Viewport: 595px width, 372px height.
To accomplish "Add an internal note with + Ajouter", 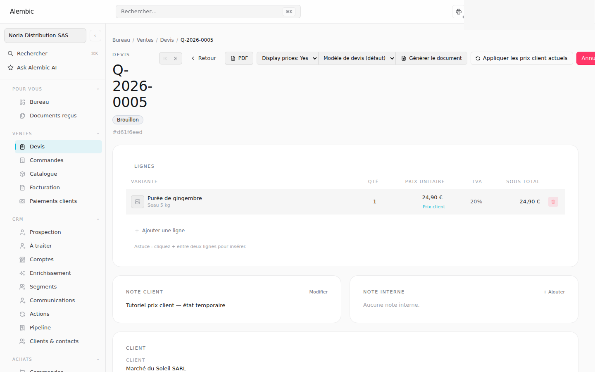I will point(554,292).
